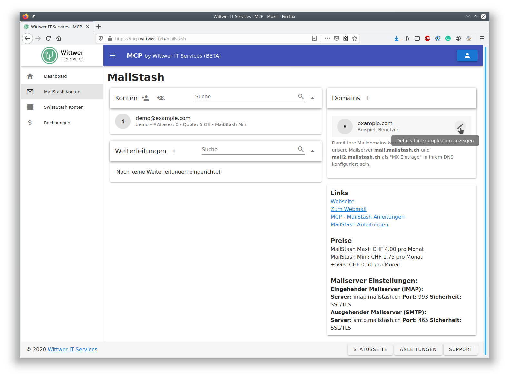Screen dimensions: 509x378
Task: Open Dashboard in sidebar
Action: 62,76
